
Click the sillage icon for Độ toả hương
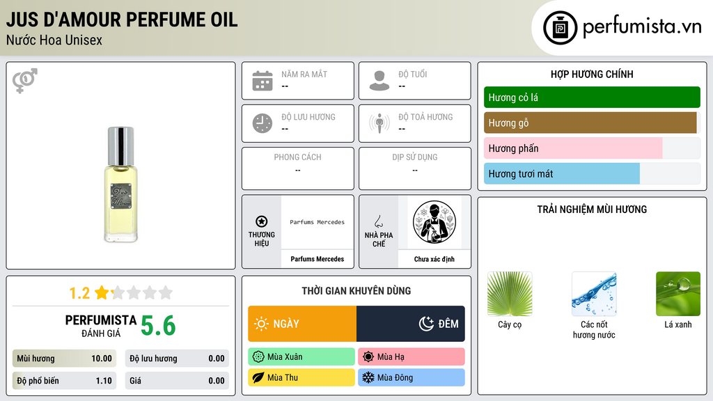coord(379,123)
